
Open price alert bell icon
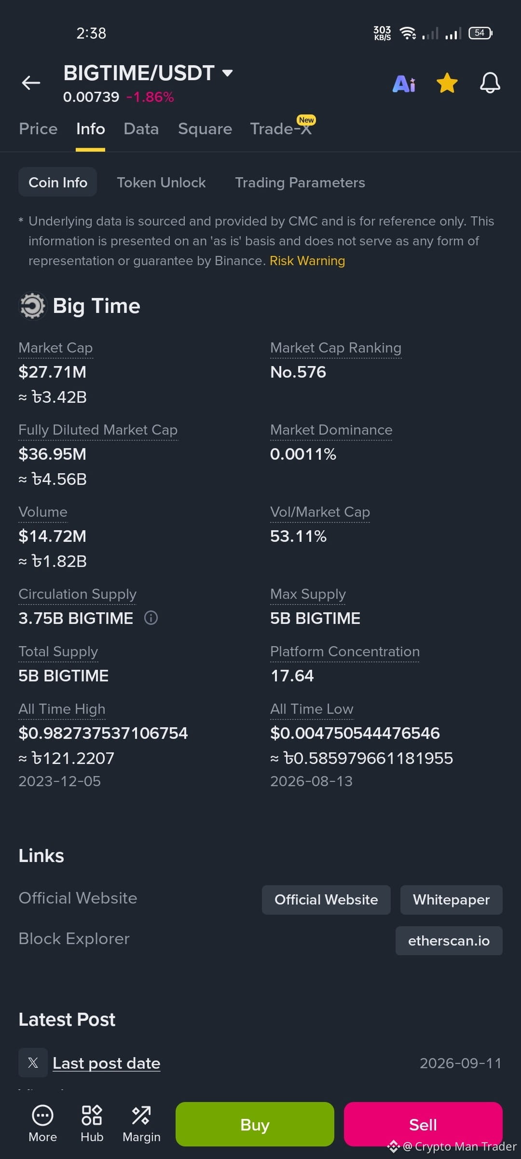[490, 83]
